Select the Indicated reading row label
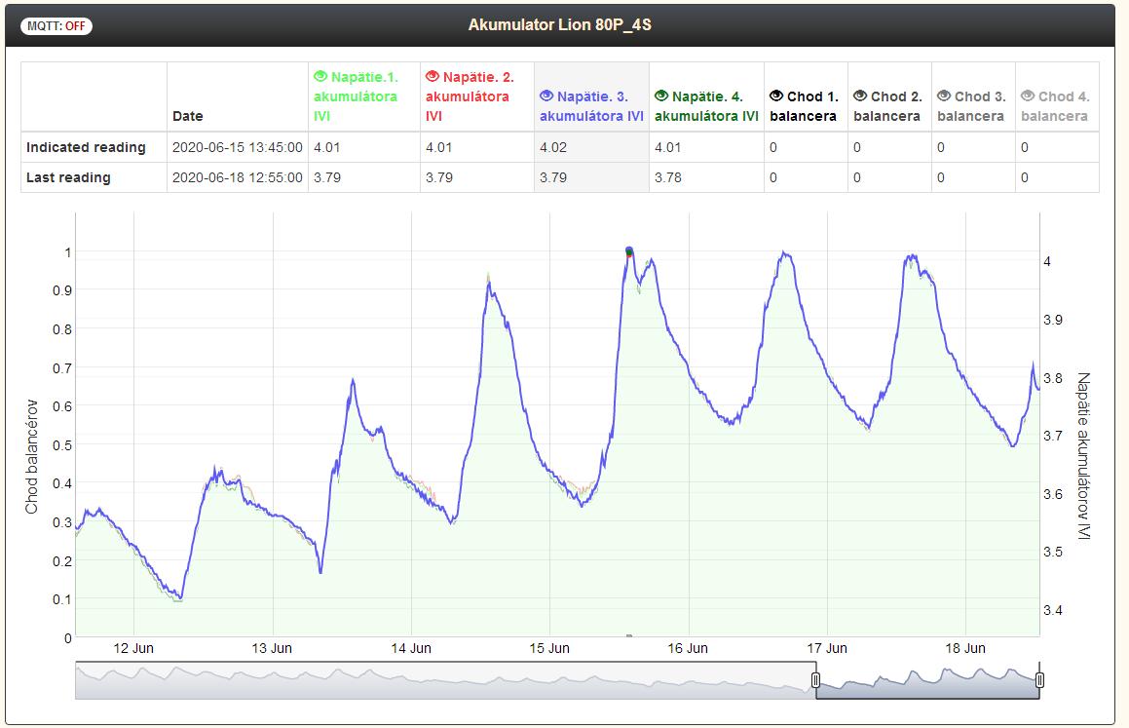This screenshot has width=1129, height=728. click(x=86, y=147)
